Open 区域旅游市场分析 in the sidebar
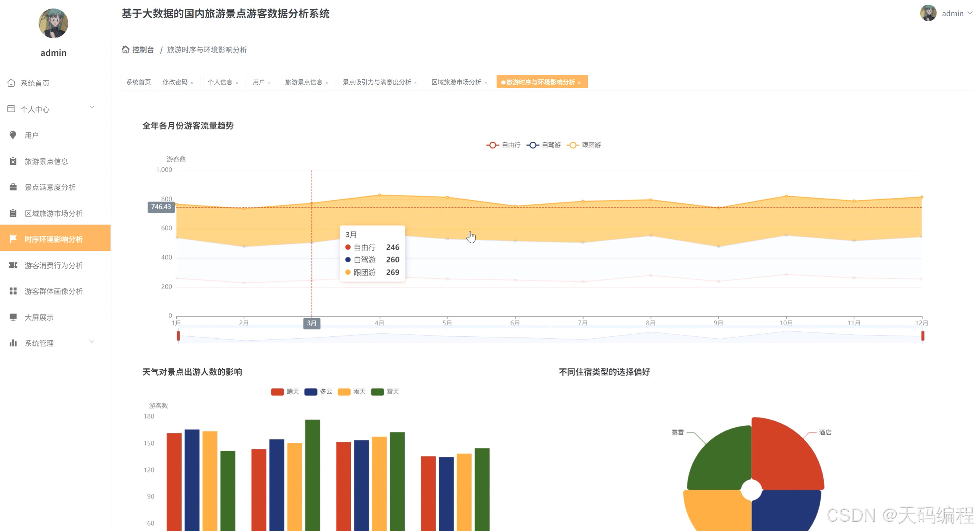This screenshot has width=976, height=531. coord(55,213)
